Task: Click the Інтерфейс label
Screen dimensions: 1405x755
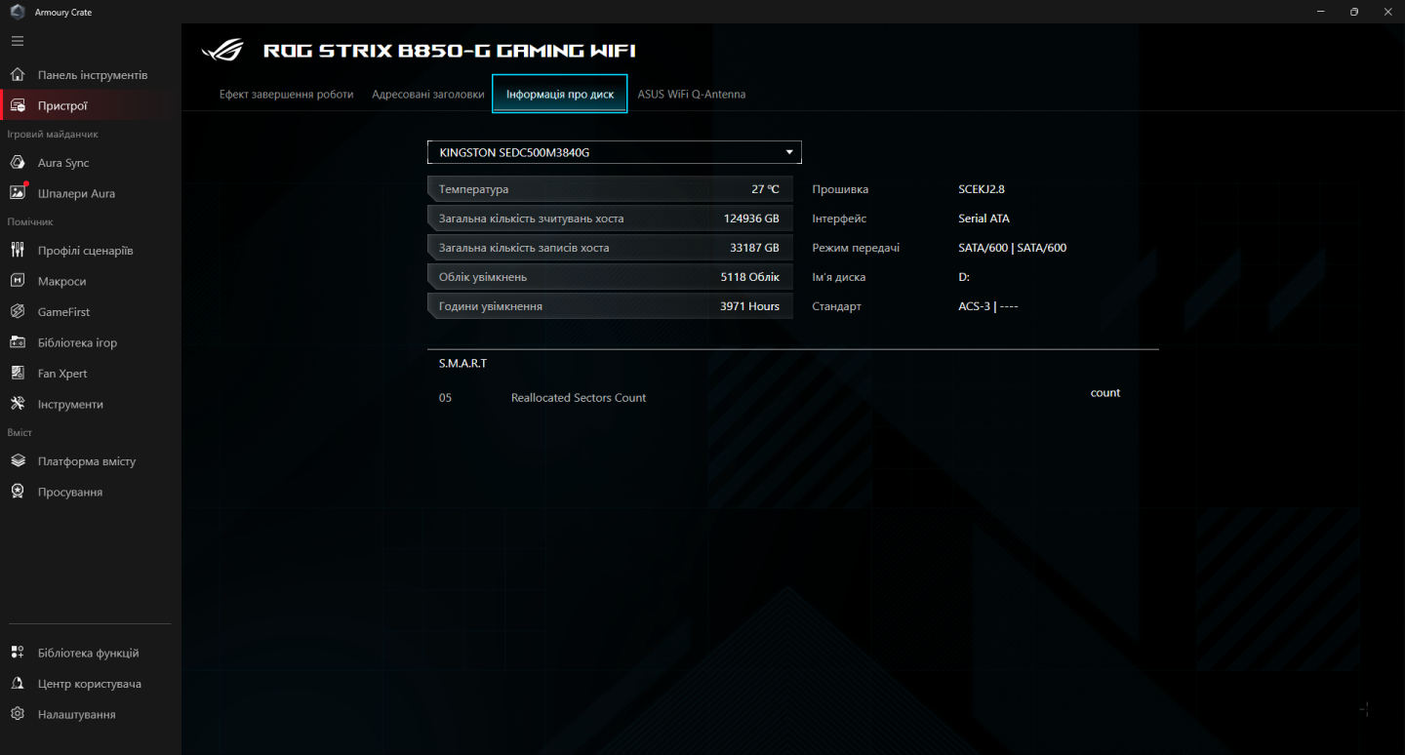Action: point(839,219)
